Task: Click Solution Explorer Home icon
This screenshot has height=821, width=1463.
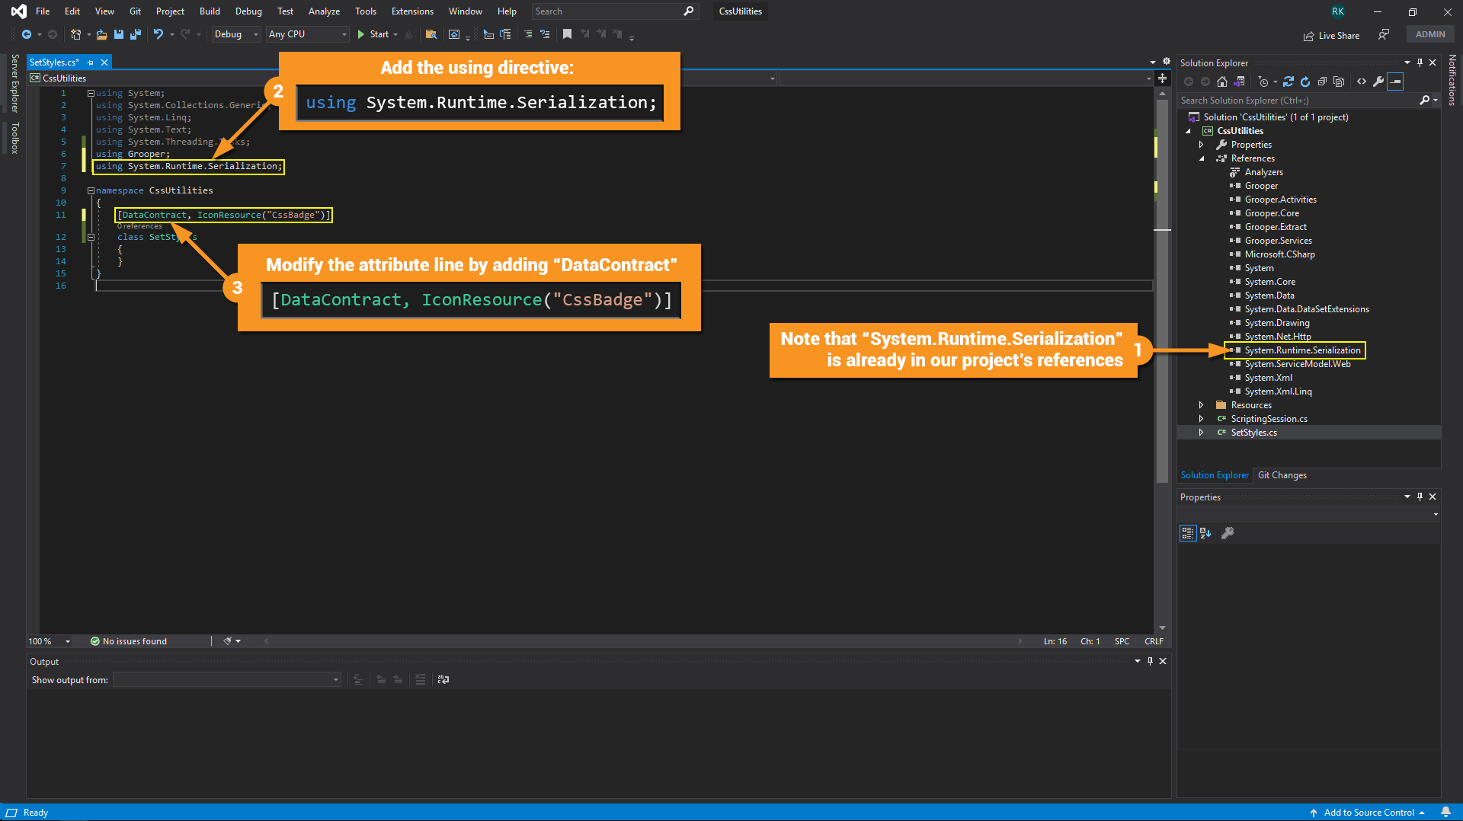Action: [x=1222, y=81]
